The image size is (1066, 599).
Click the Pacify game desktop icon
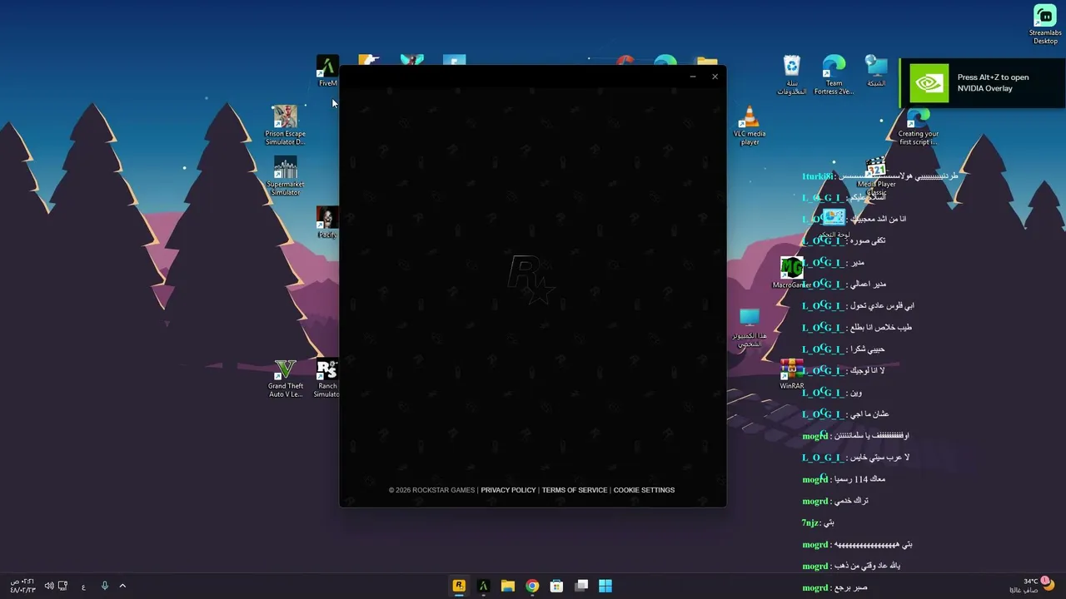point(328,223)
